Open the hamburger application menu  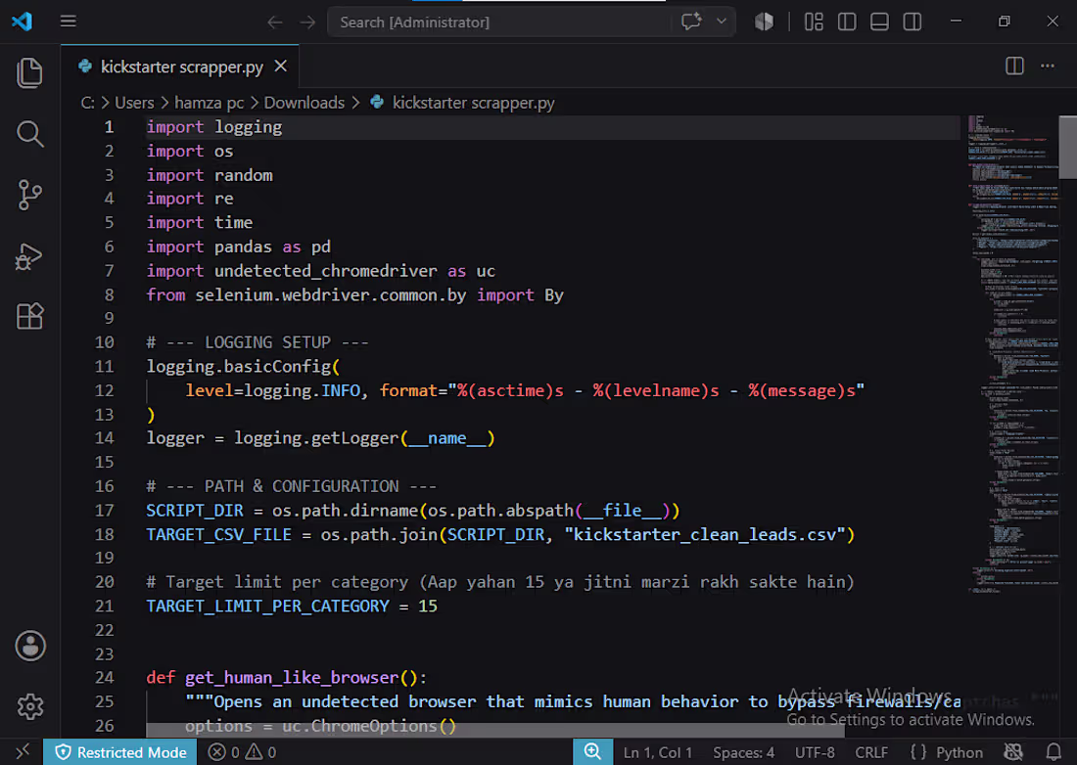pos(68,22)
